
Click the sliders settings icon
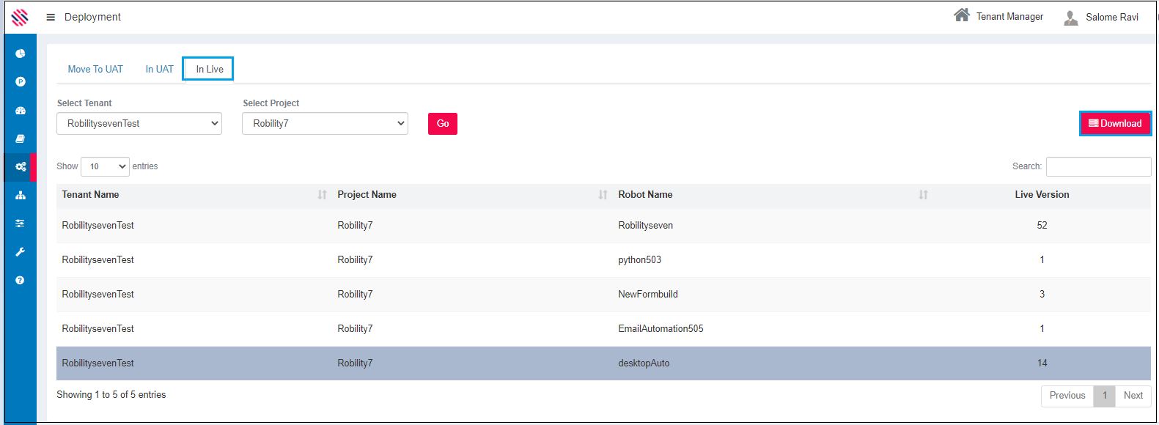(x=21, y=223)
